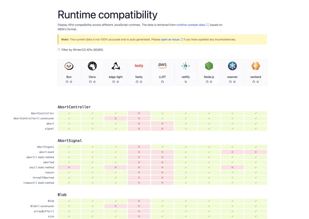The image size is (309, 219).
Task: Click the orange workerd logo
Action: click(x=255, y=66)
